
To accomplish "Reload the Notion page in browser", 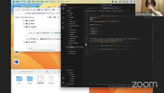I will click(x=22, y=13).
